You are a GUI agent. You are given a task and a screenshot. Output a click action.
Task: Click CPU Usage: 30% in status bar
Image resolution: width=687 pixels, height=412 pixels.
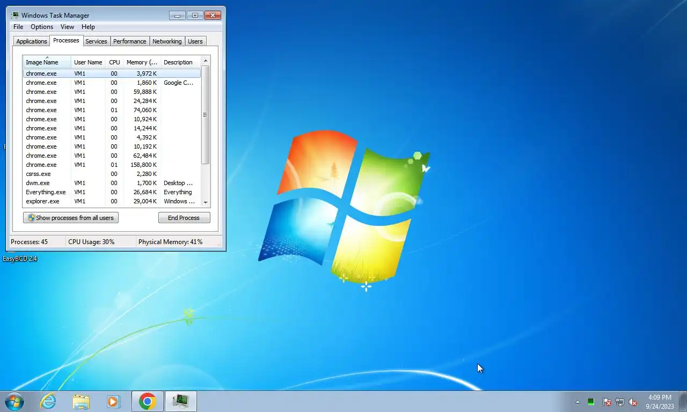tap(91, 242)
